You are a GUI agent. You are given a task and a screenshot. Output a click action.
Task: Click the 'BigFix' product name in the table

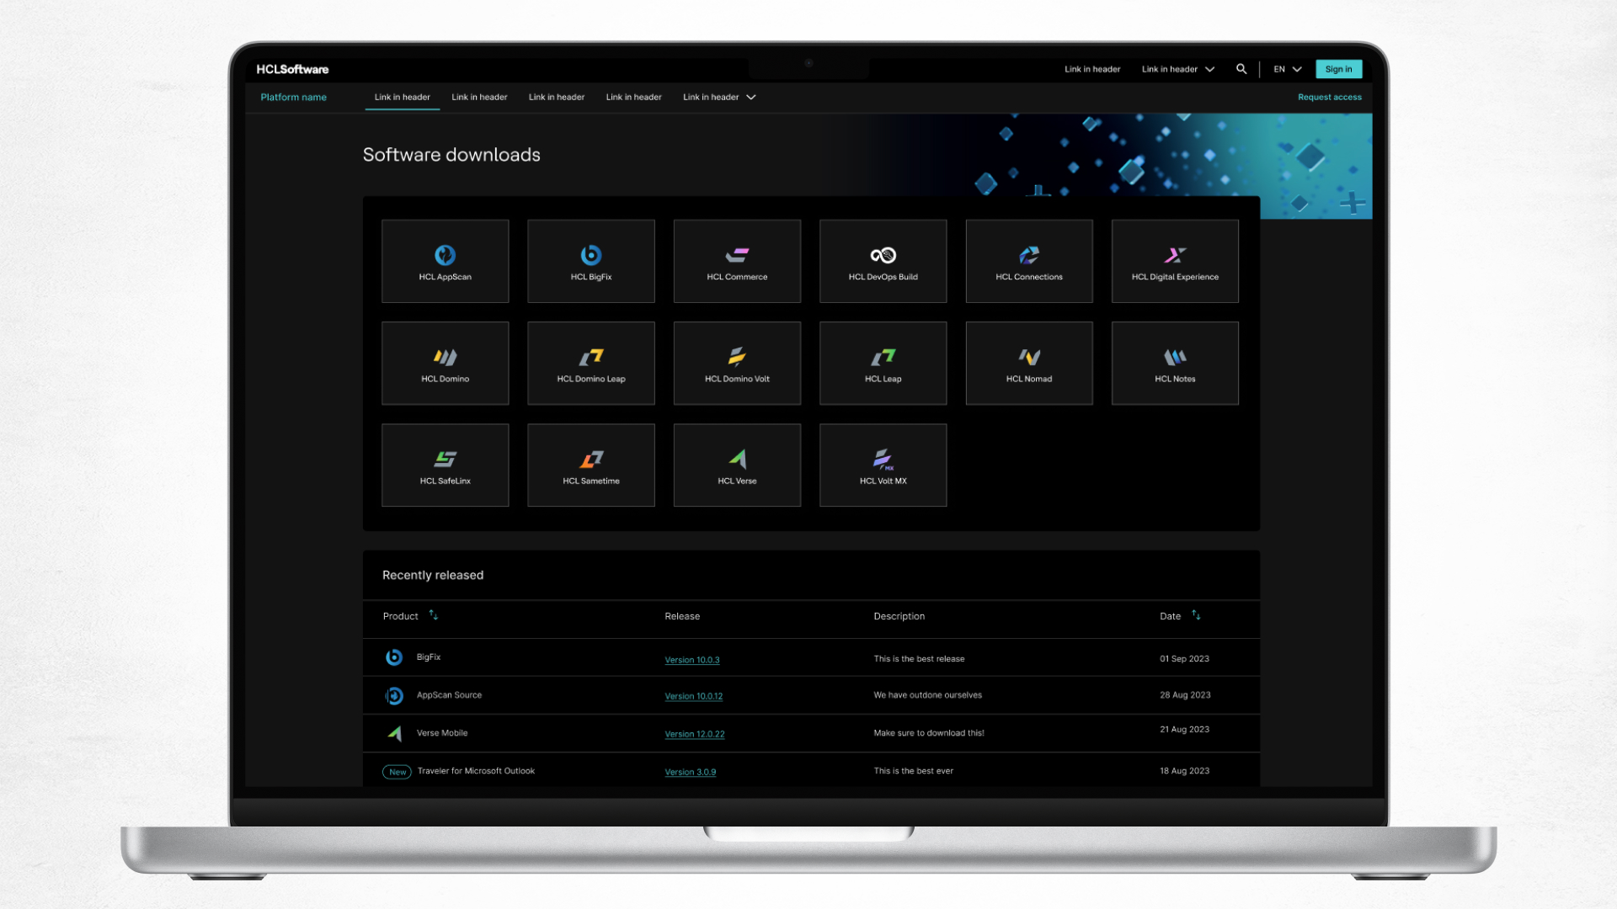pos(429,657)
